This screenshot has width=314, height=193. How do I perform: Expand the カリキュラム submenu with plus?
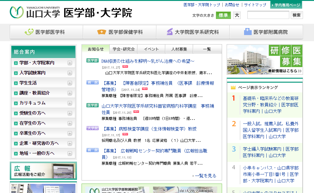pyautogui.click(x=70, y=103)
